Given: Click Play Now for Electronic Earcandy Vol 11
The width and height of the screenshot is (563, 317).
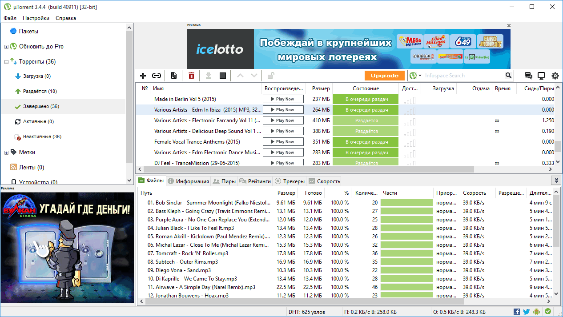Looking at the screenshot, I should tap(283, 120).
